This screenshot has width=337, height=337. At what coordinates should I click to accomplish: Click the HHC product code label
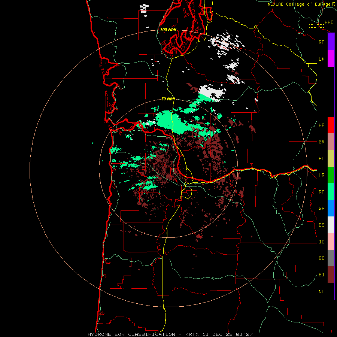329,22
